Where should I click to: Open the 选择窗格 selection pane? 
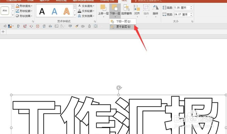(127, 9)
